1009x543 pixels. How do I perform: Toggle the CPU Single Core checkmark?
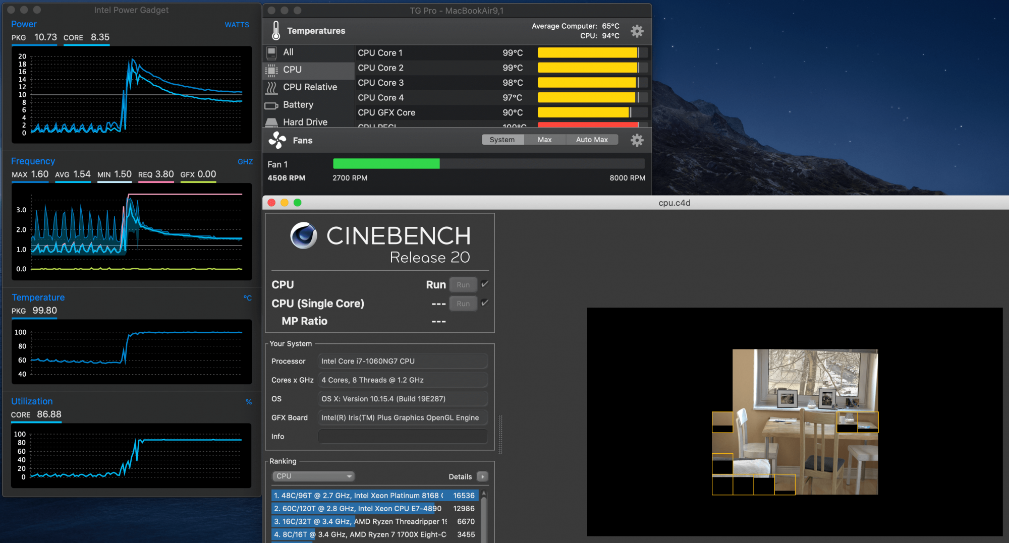click(x=484, y=303)
